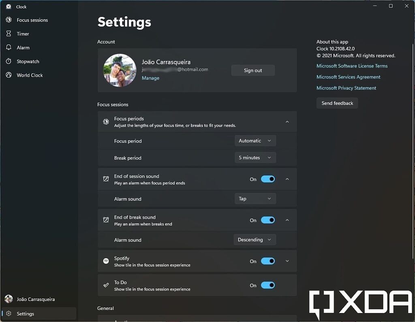The height and width of the screenshot is (322, 415).
Task: Click the Spotify logo icon
Action: [x=106, y=261]
